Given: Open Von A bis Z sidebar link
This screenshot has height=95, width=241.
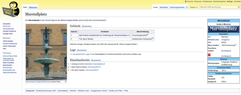Looking at the screenshot, I should 7,26.
